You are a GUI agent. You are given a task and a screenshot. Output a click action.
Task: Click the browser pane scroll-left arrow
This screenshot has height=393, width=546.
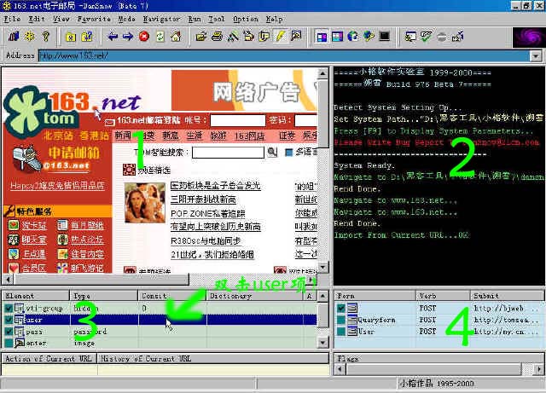click(8, 279)
